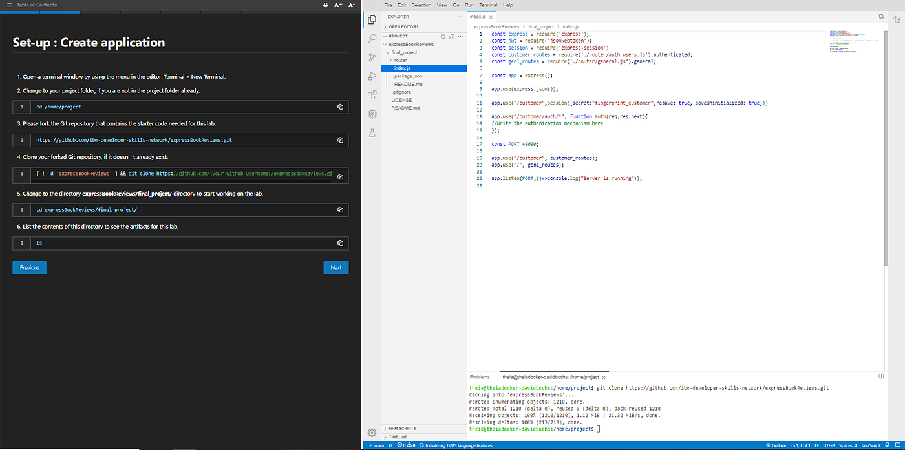
Task: Increase font size with A+ icon
Action: 338,5
